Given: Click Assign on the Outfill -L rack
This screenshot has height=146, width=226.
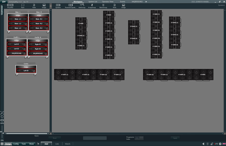Looking at the screenshot, I should click(x=16, y=41).
